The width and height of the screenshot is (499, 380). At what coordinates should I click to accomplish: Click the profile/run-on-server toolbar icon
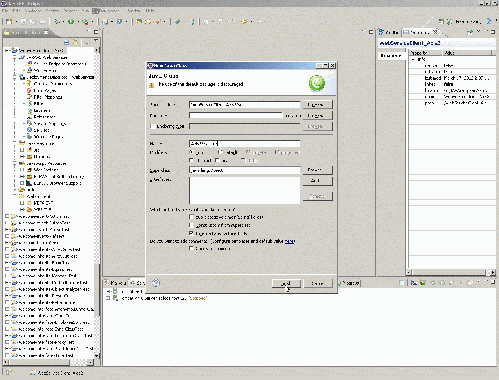[191, 21]
